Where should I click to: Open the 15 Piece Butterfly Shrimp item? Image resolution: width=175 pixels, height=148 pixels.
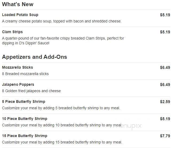pos(25,136)
